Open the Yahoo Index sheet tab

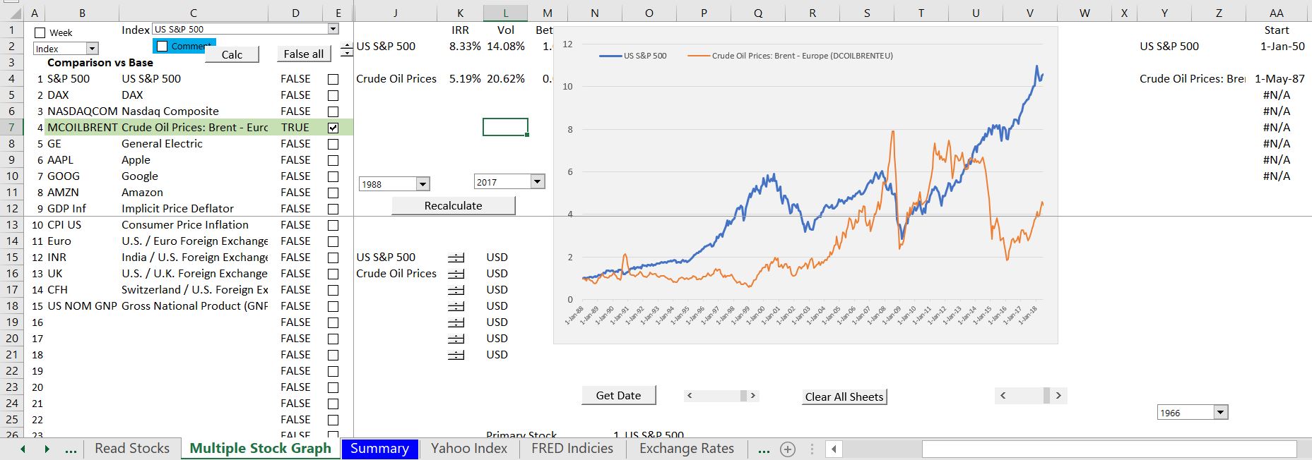click(x=469, y=449)
